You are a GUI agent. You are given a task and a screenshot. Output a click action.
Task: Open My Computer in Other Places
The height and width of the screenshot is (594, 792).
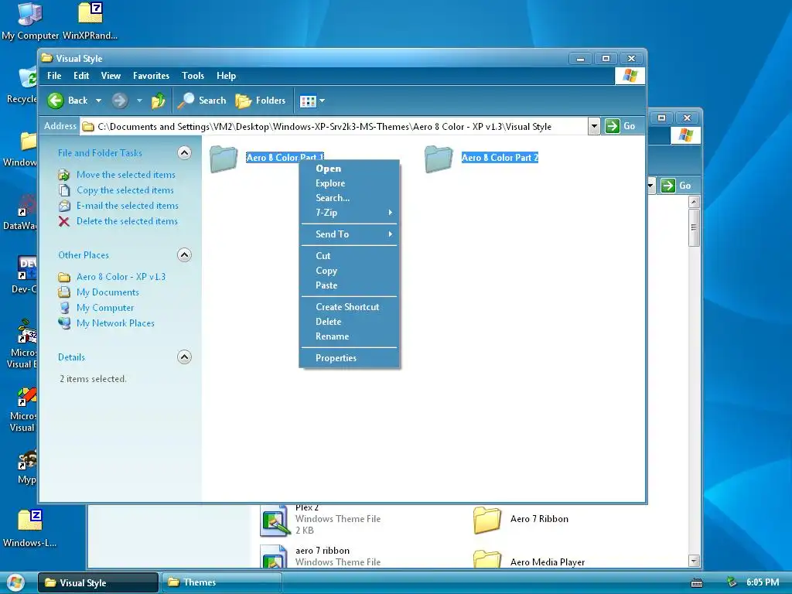click(105, 308)
